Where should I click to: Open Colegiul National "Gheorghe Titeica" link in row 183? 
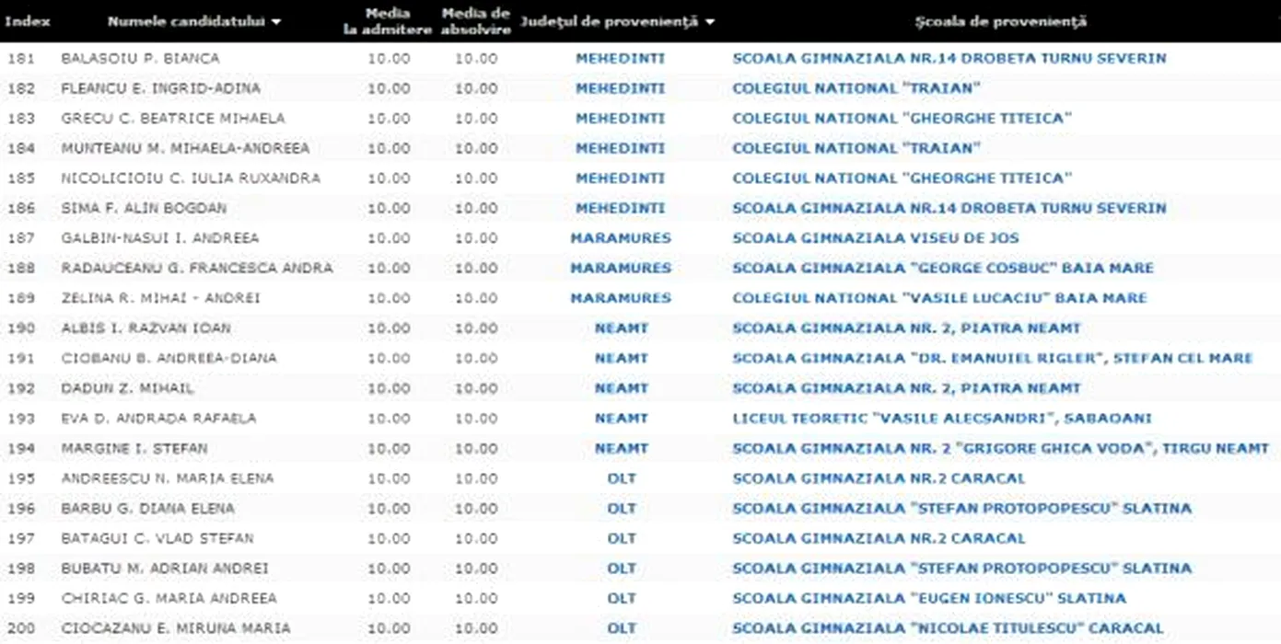902,119
